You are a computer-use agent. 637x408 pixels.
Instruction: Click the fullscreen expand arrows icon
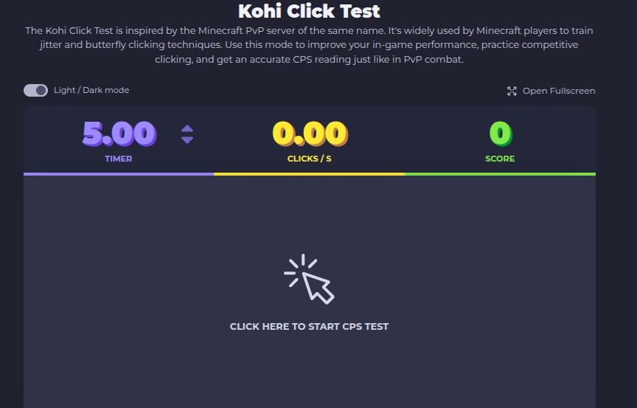tap(512, 91)
